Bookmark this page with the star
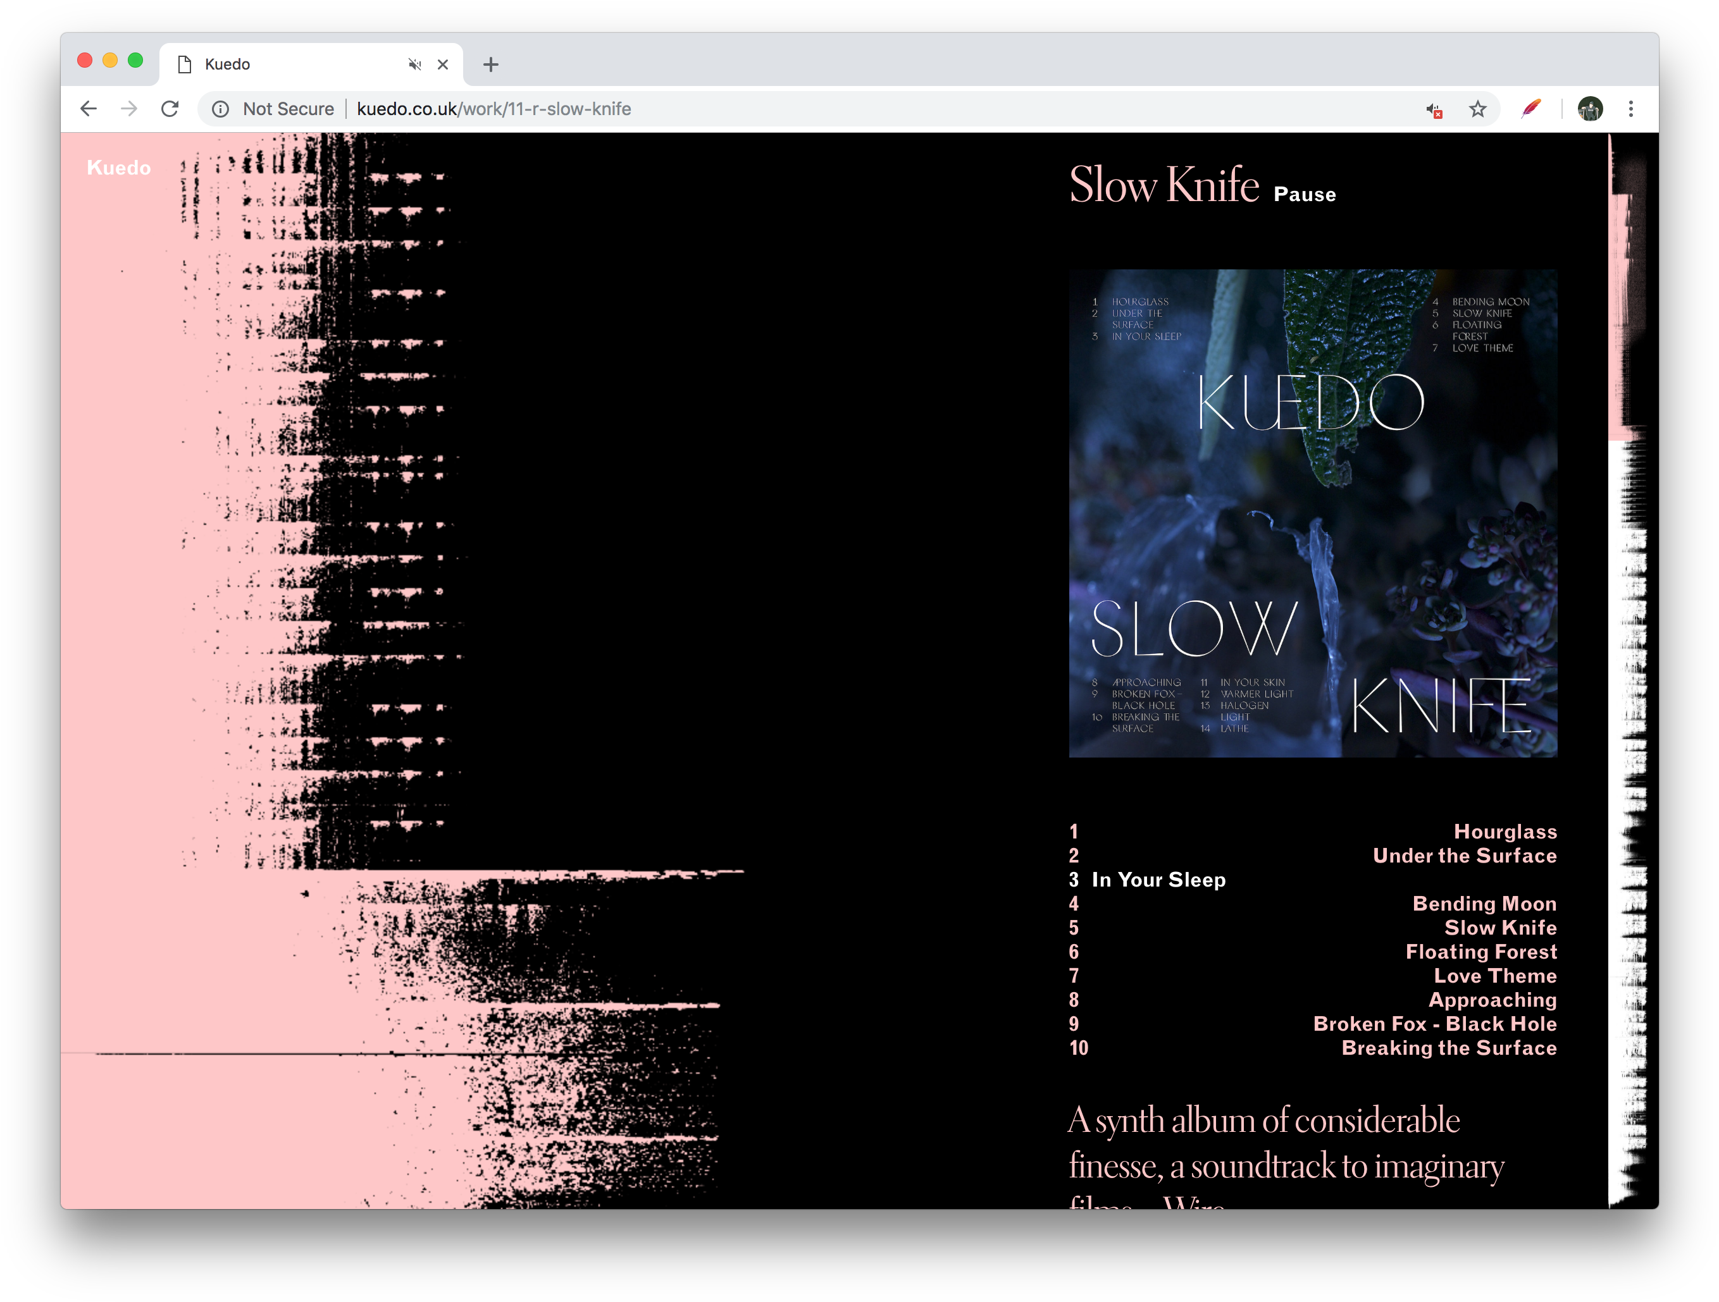The height and width of the screenshot is (1302, 1719). click(1477, 109)
